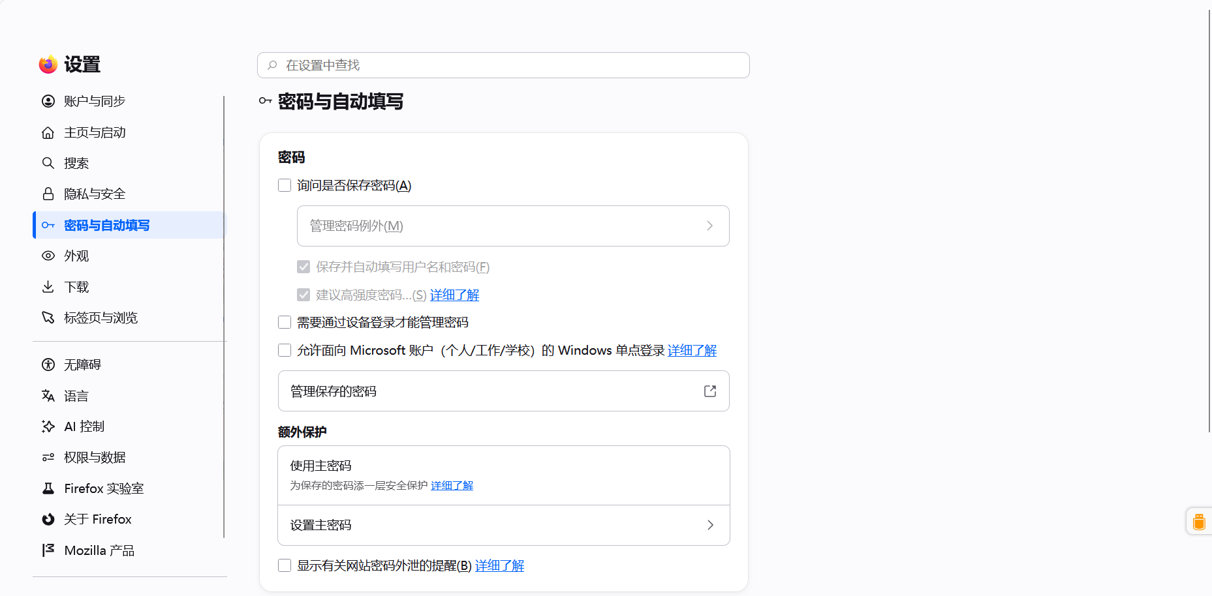
Task: Click the key icon for 密码与自动填写 in sidebar
Action: click(x=48, y=225)
